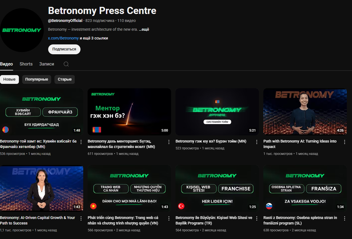Play the Ментор гэж хэн бэ? video thumbnail

pos(129,112)
